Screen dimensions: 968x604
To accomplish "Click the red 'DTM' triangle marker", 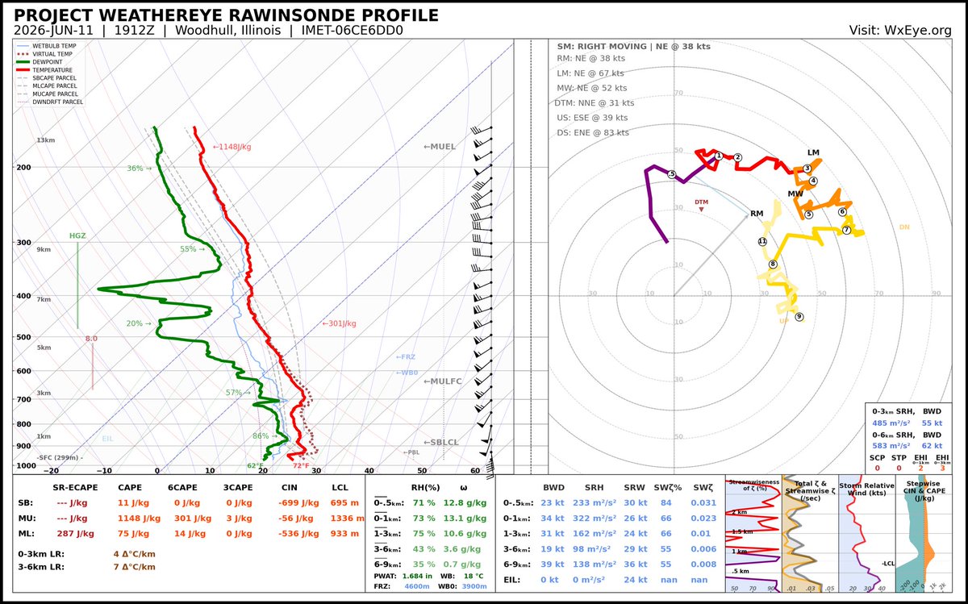I will 701,210.
